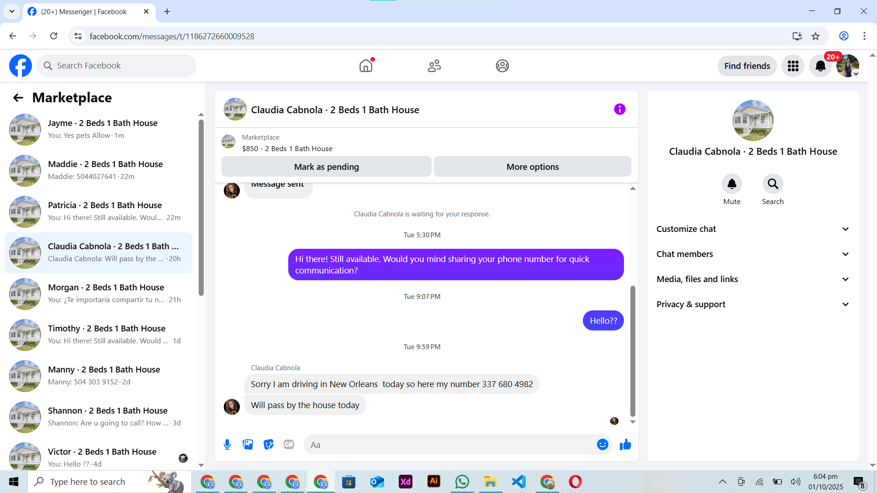
Task: Open the notifications bell
Action: coord(820,66)
